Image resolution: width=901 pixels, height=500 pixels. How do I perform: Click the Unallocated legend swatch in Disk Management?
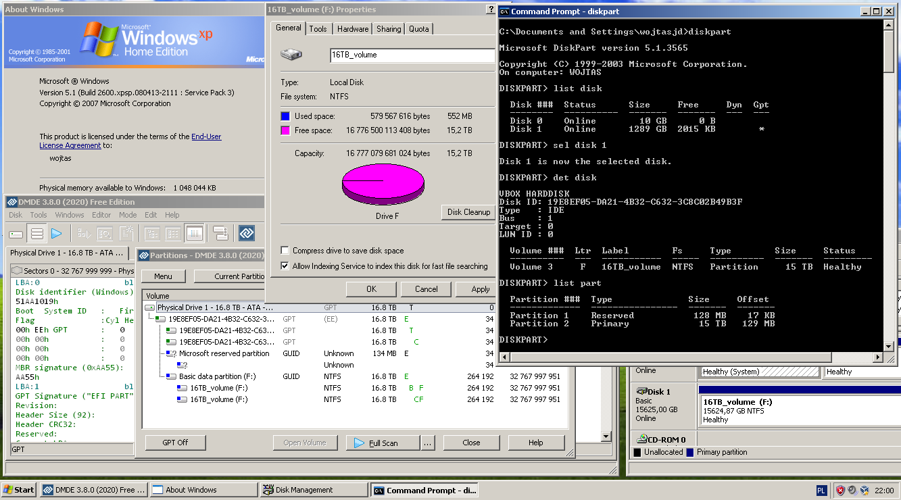tap(637, 452)
